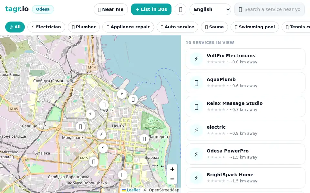Open the AquaPlumb listing title

[221, 79]
